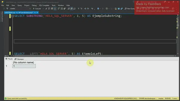Click the editor split handle above scrollbar
The height and width of the screenshot is (101, 180).
[x=178, y=15]
